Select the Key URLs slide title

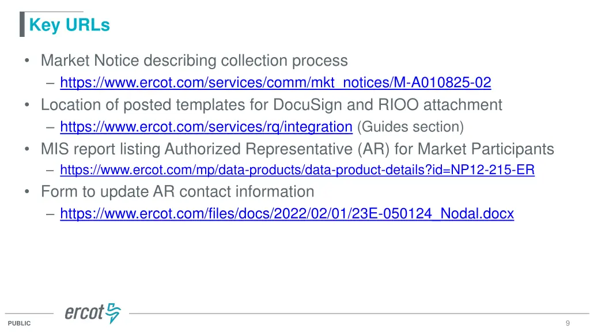click(x=70, y=25)
